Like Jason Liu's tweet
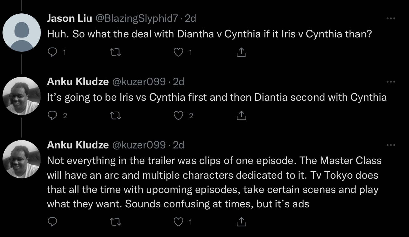Viewport: 409px width, 237px height. (178, 53)
